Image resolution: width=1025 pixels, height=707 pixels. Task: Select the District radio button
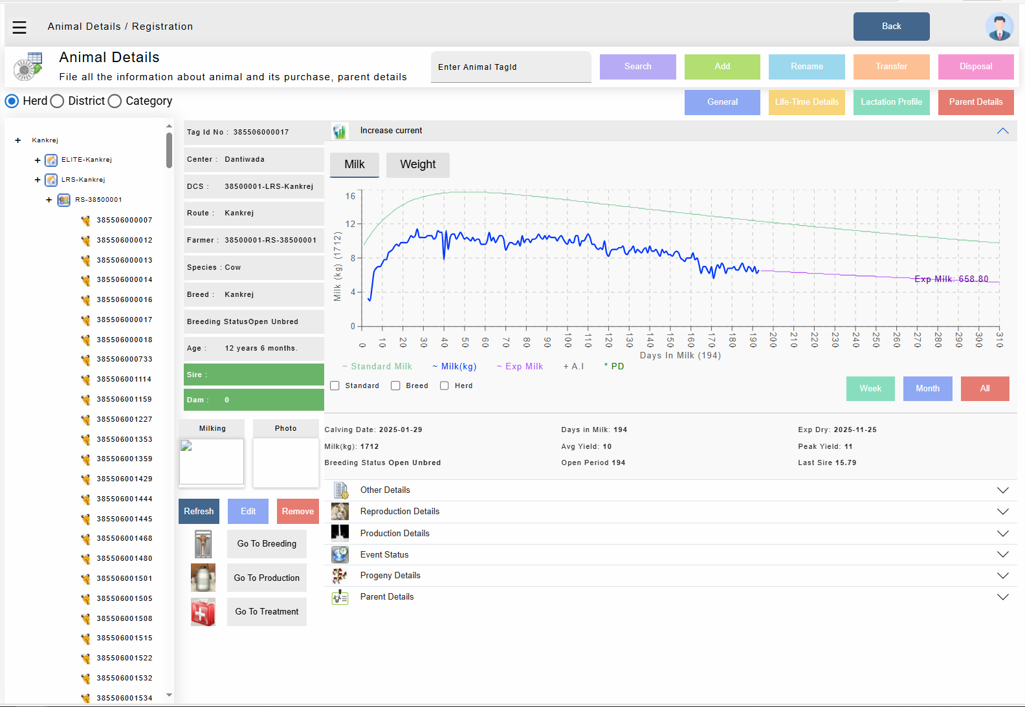pos(58,102)
